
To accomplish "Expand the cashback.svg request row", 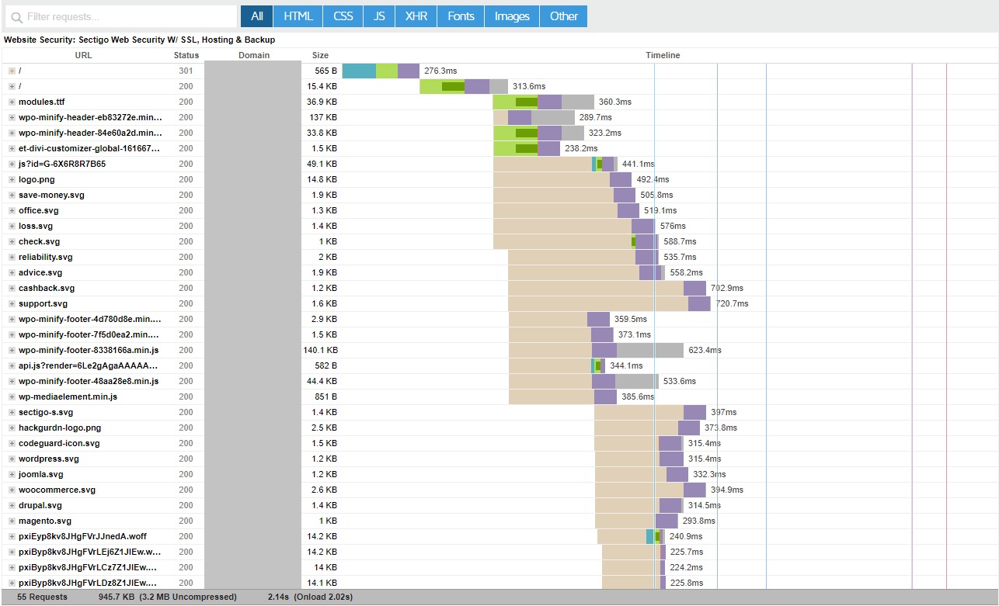I will pyautogui.click(x=12, y=288).
